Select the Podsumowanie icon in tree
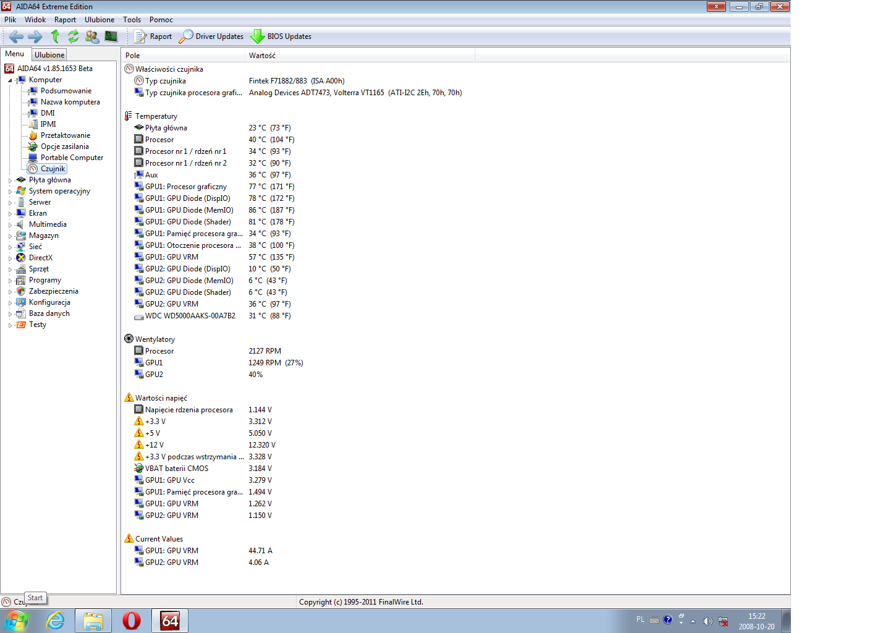This screenshot has width=886, height=633. 33,91
